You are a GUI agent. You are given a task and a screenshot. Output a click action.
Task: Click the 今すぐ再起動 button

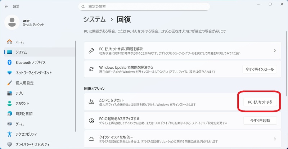pos(260,121)
